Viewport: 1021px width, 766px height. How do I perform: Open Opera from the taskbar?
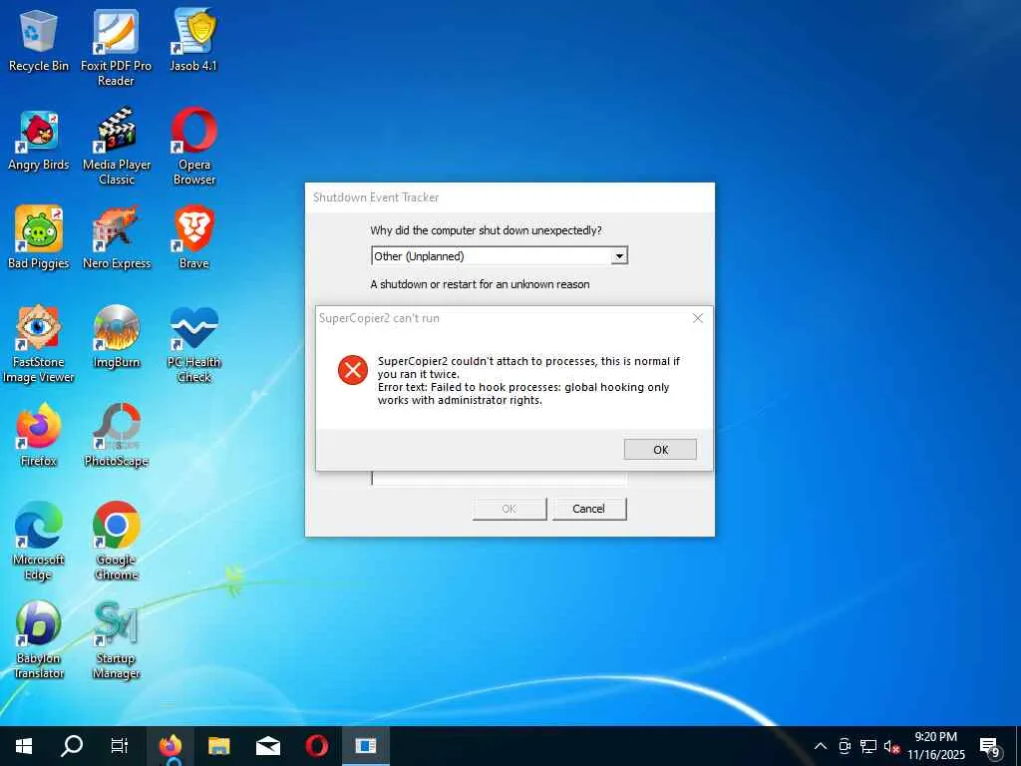(x=317, y=746)
